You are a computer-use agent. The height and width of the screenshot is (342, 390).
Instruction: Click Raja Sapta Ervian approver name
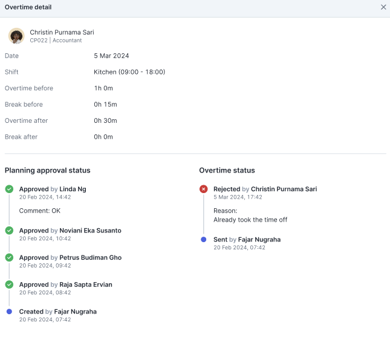(x=85, y=284)
